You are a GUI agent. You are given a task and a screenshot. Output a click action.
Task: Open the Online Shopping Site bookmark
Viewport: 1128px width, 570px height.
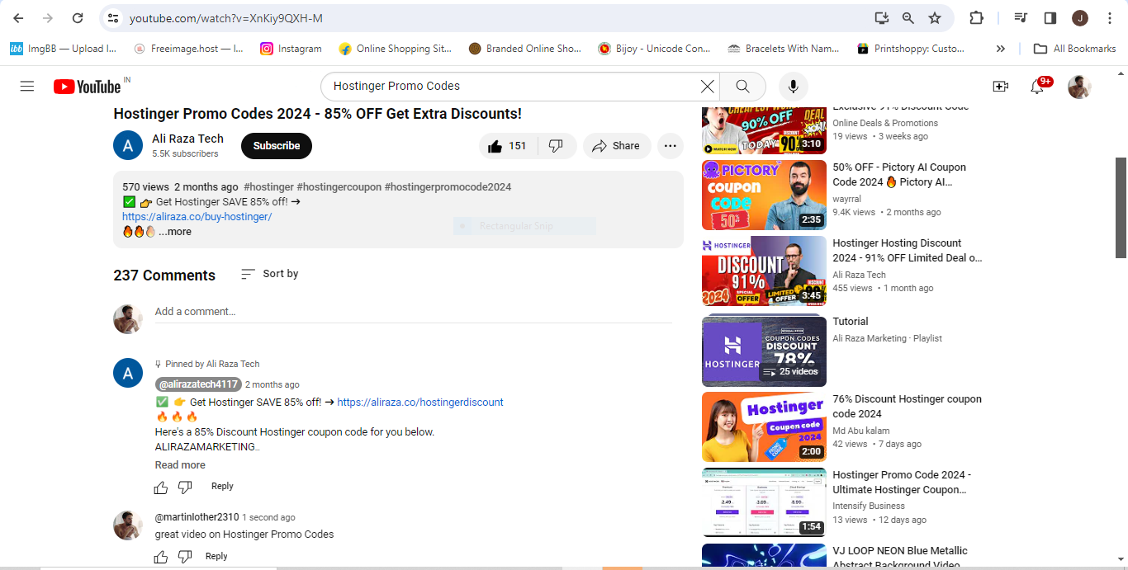tap(396, 49)
